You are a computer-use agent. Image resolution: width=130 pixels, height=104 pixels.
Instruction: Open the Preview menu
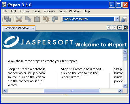[49, 11]
